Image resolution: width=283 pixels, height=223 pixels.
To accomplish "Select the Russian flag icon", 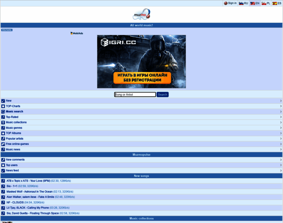I will pos(241,3).
